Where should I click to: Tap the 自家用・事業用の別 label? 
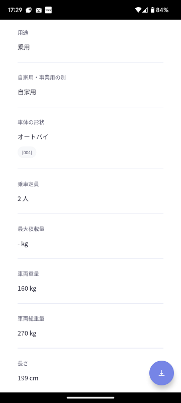[x=42, y=78]
